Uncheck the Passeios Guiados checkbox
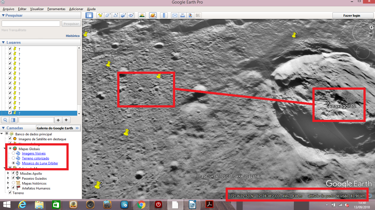 (x=13, y=178)
